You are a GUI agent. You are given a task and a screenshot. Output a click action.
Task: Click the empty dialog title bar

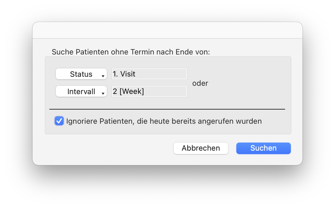[167, 30]
